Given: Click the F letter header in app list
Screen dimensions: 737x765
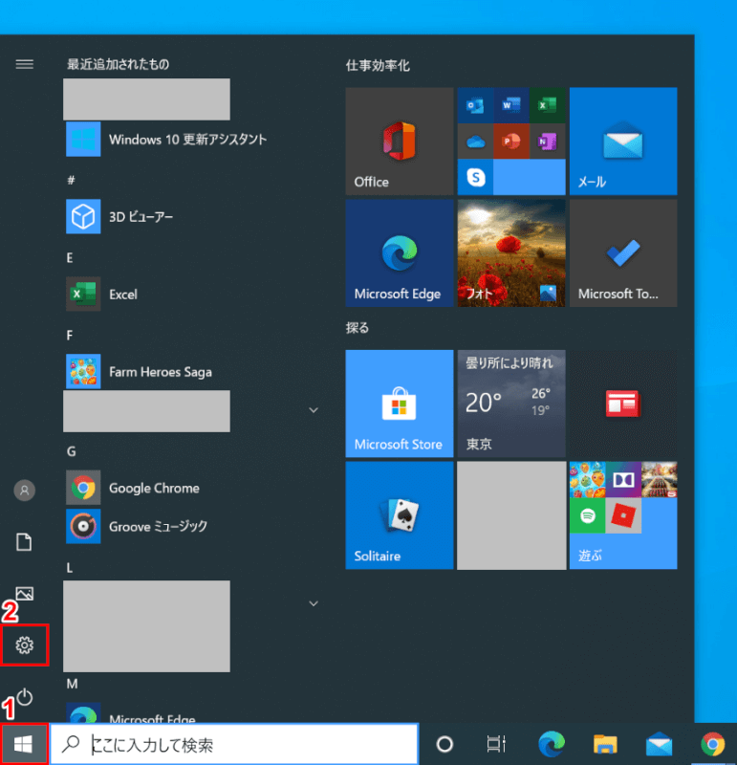Looking at the screenshot, I should pyautogui.click(x=70, y=336).
